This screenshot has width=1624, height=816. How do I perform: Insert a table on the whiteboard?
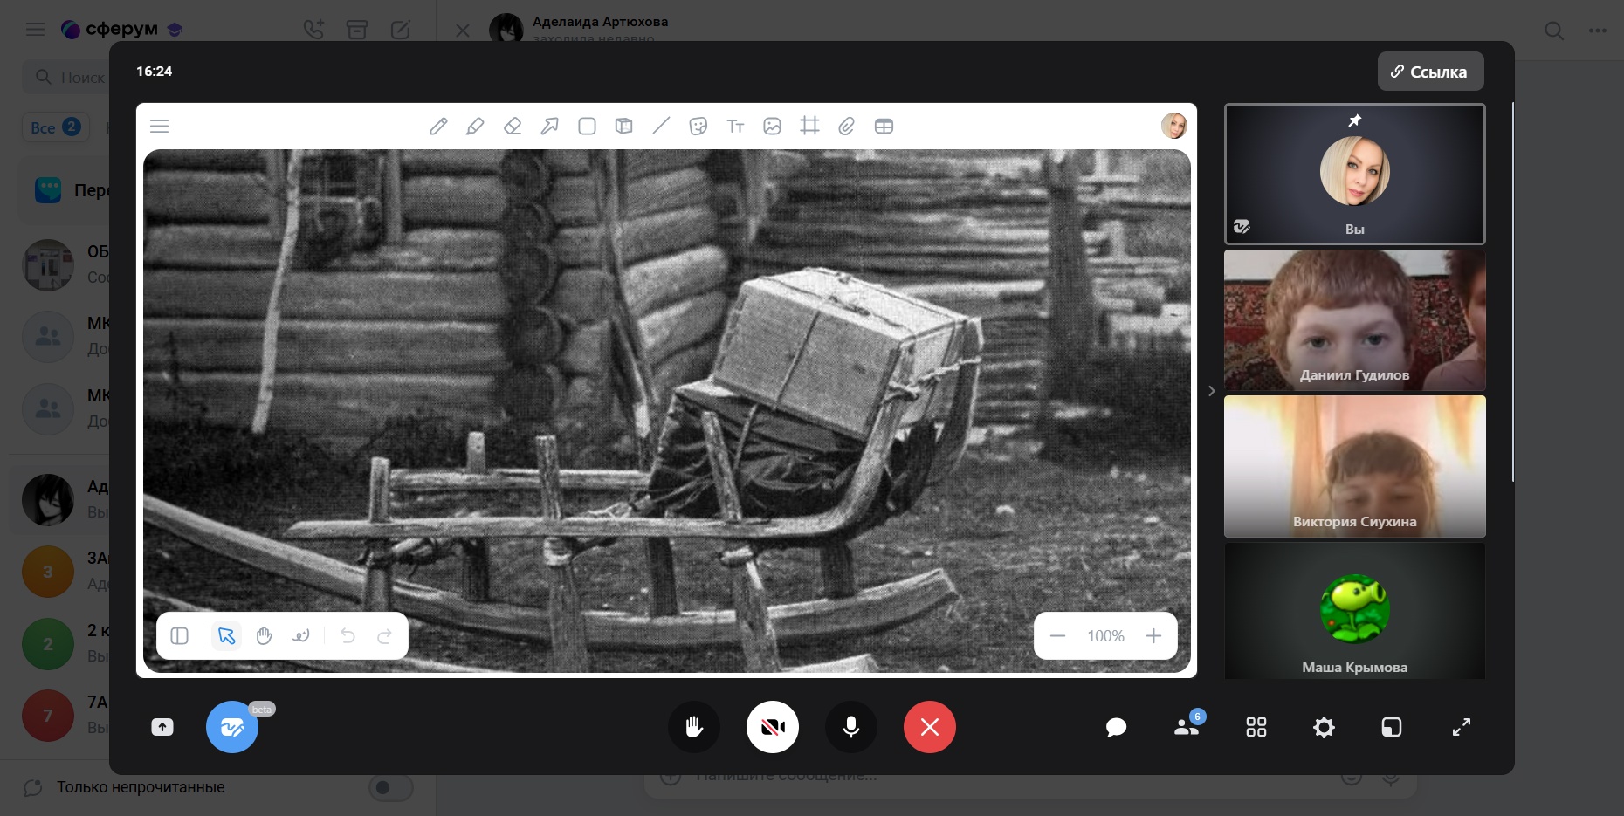(884, 127)
